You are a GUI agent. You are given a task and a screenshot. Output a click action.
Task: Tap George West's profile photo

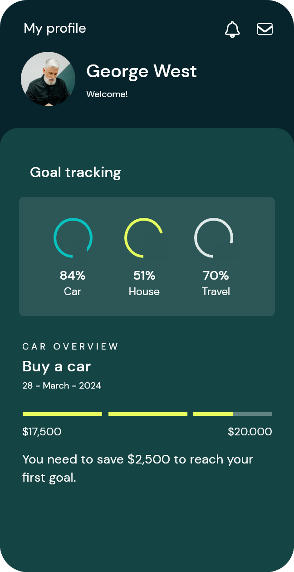(48, 79)
